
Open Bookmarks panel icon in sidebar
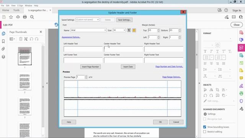tap(3, 41)
